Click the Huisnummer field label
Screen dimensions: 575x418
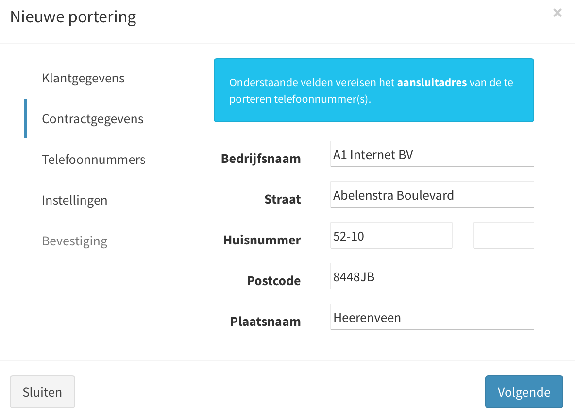(262, 240)
